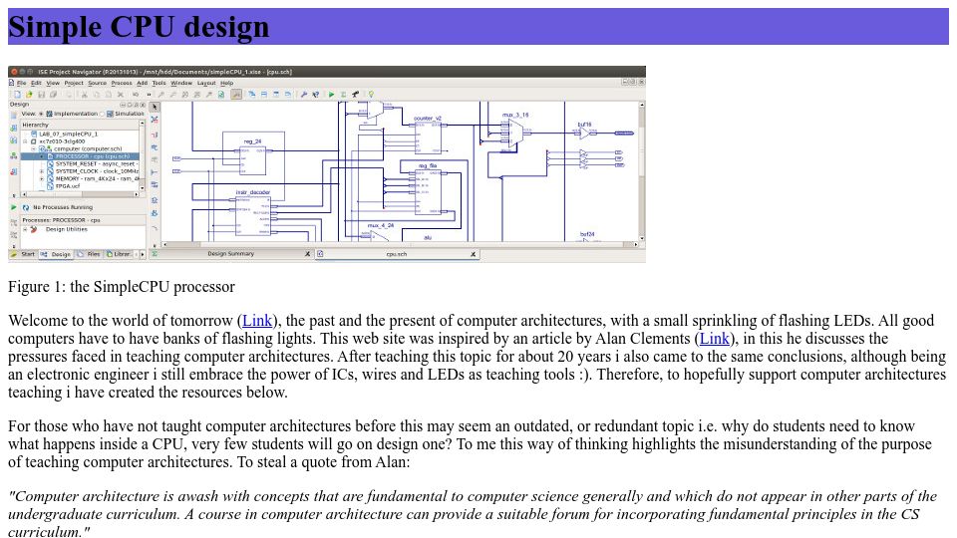Click the green Run process arrow beside 'No Processes Running'

tap(13, 207)
